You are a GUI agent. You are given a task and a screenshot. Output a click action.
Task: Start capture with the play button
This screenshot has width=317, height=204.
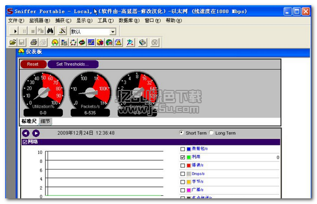point(15,31)
